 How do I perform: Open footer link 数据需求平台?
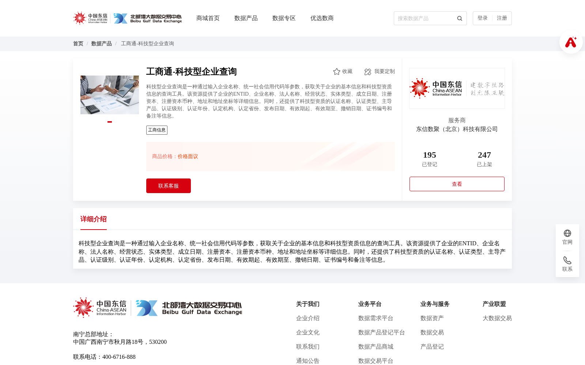click(x=376, y=318)
